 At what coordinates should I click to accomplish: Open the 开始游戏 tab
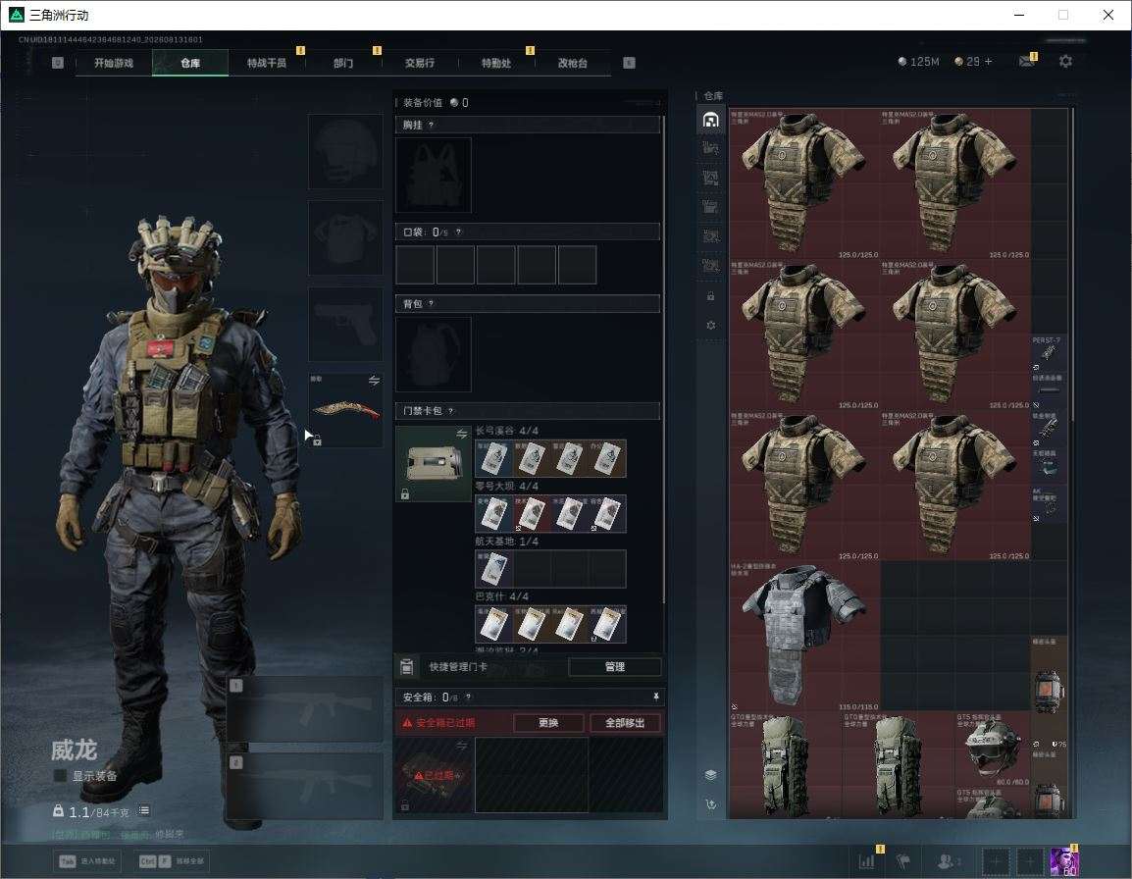click(114, 63)
